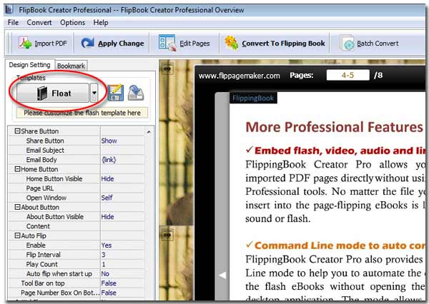Click the Convert To Flipping Book gear icon

[x=232, y=43]
